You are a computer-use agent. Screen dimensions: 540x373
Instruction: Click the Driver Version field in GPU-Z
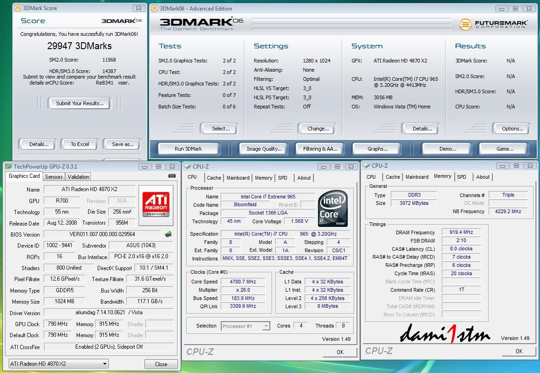[109, 312]
